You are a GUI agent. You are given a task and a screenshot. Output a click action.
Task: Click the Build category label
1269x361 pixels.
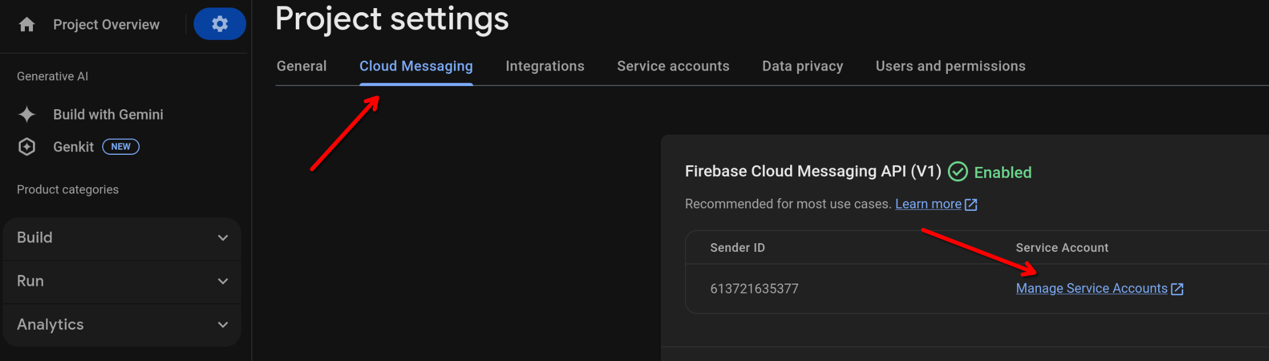[35, 237]
